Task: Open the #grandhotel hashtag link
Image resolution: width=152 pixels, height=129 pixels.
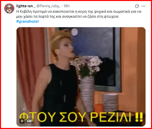Action: (27, 21)
